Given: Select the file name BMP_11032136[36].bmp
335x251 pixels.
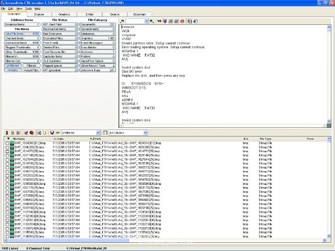Looking at the screenshot, I should pyautogui.click(x=30, y=224).
